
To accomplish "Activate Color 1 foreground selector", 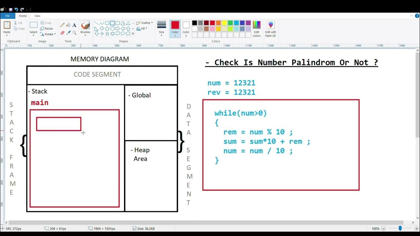I will click(x=175, y=29).
